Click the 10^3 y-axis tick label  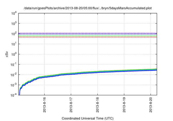(14, 23)
